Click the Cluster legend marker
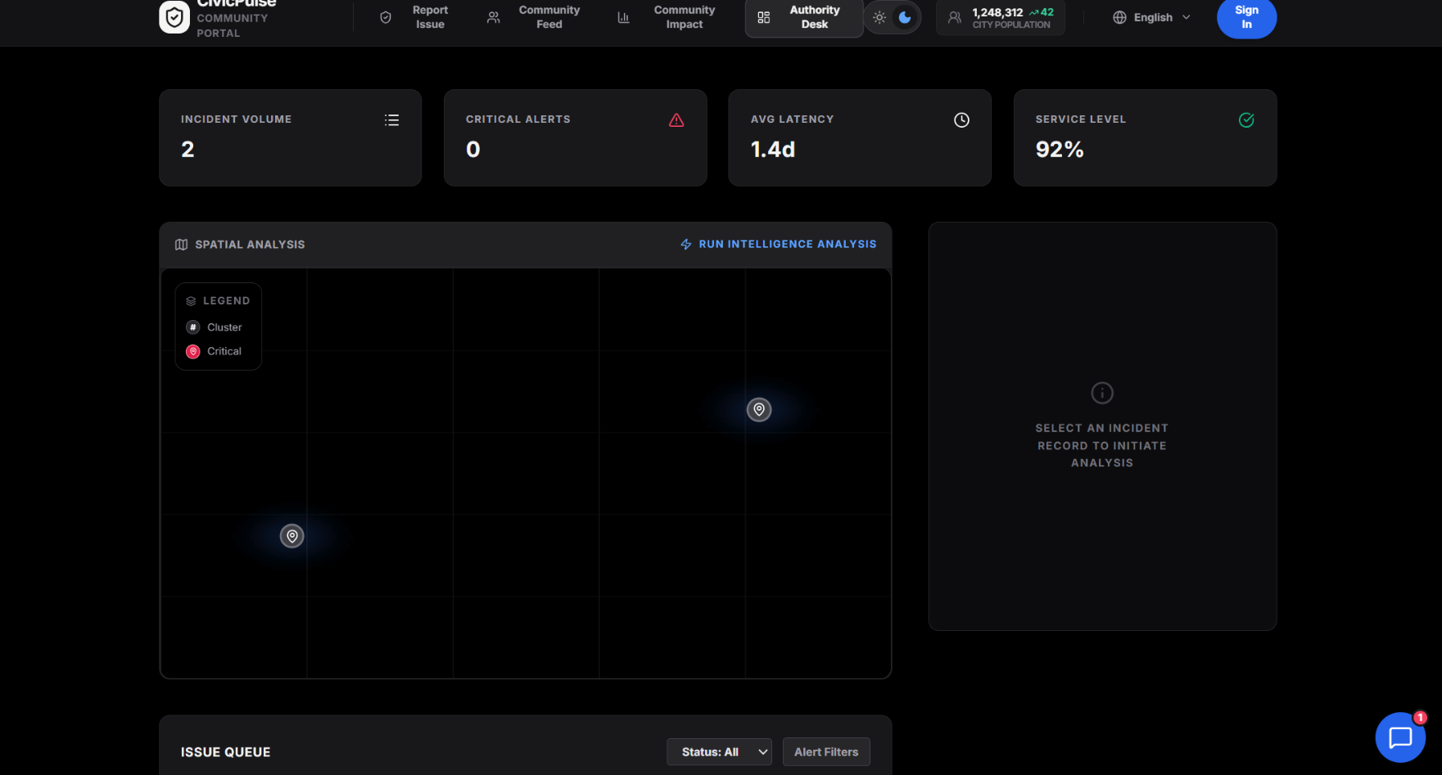 193,327
